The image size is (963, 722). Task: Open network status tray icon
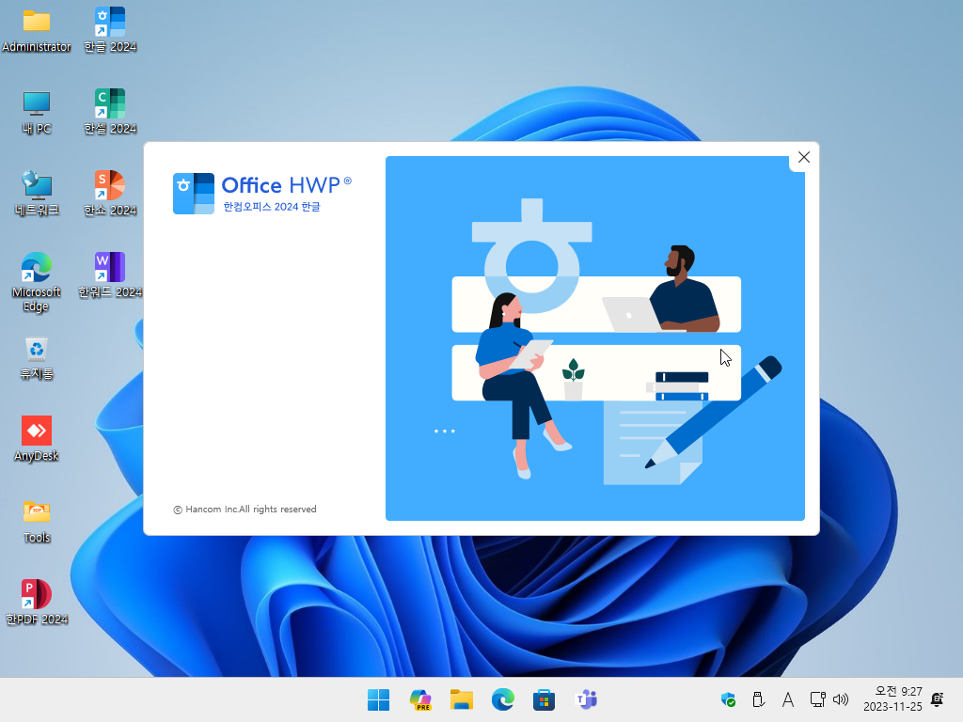tap(817, 699)
